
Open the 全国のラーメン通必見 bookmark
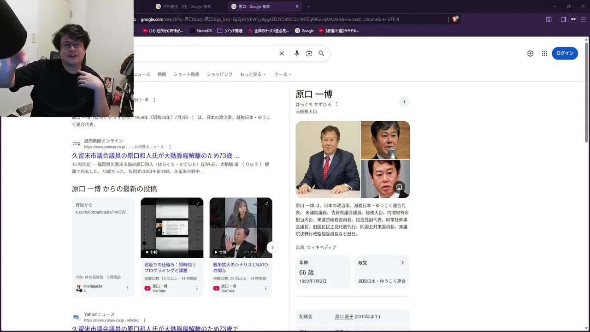point(268,31)
